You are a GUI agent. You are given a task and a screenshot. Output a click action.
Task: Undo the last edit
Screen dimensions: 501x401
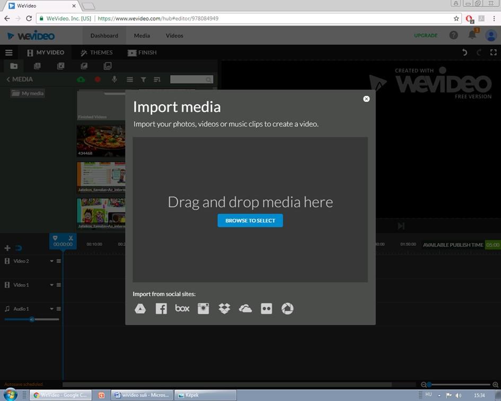pyautogui.click(x=464, y=52)
